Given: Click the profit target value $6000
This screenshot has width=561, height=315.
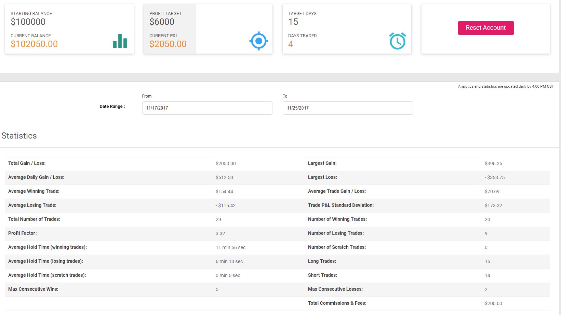Looking at the screenshot, I should pyautogui.click(x=162, y=22).
